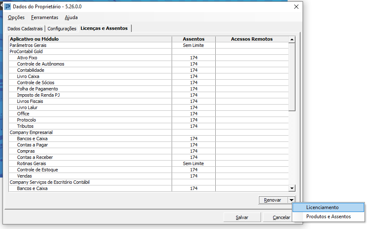Choose Produtos e Assentos menu entry
Screen dimensions: 367x229
tap(328, 217)
